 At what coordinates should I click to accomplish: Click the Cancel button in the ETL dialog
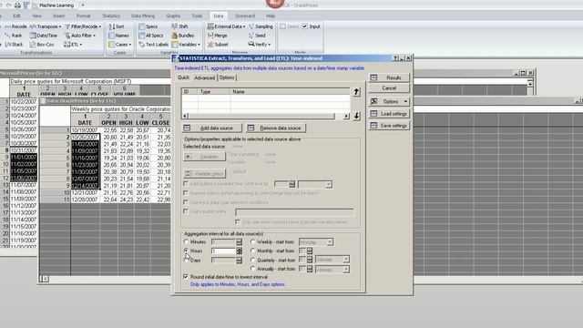tap(389, 88)
